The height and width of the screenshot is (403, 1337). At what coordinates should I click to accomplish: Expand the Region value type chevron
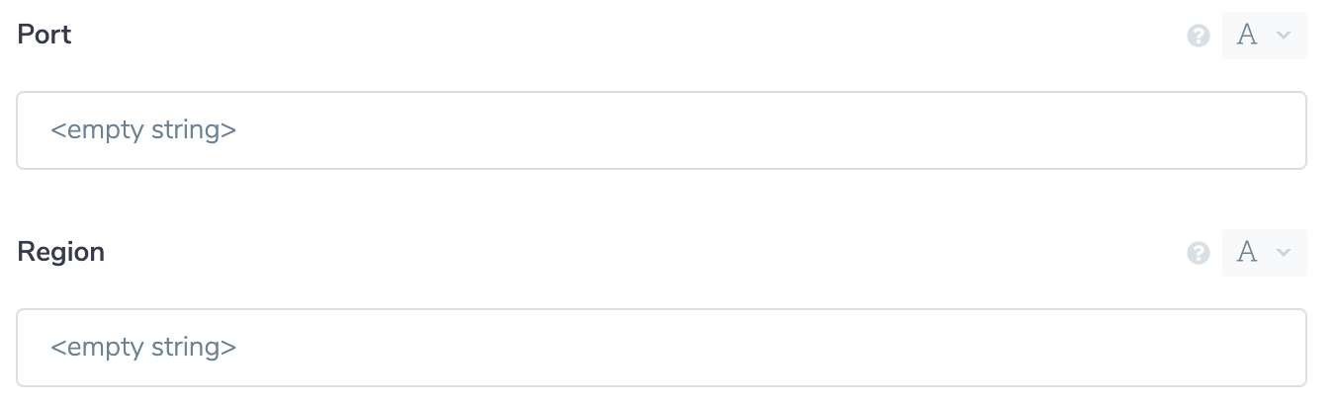pyautogui.click(x=1284, y=253)
